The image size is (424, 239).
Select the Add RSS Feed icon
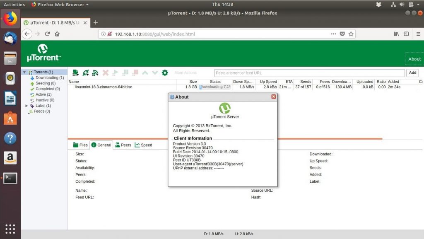[x=95, y=72]
